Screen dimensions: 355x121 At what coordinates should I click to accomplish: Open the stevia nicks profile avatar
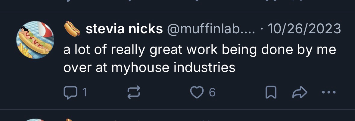pos(35,40)
